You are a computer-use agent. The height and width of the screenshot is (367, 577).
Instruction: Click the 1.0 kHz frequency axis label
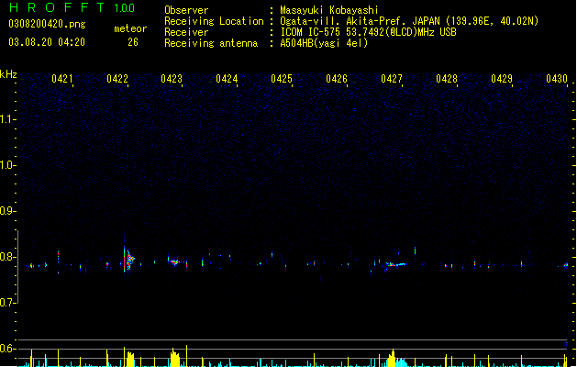click(8, 165)
